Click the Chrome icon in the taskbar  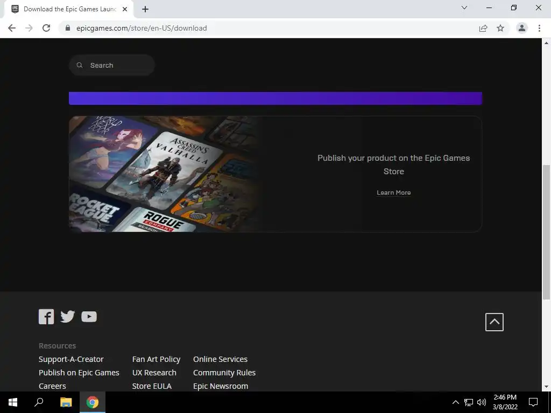(x=93, y=402)
